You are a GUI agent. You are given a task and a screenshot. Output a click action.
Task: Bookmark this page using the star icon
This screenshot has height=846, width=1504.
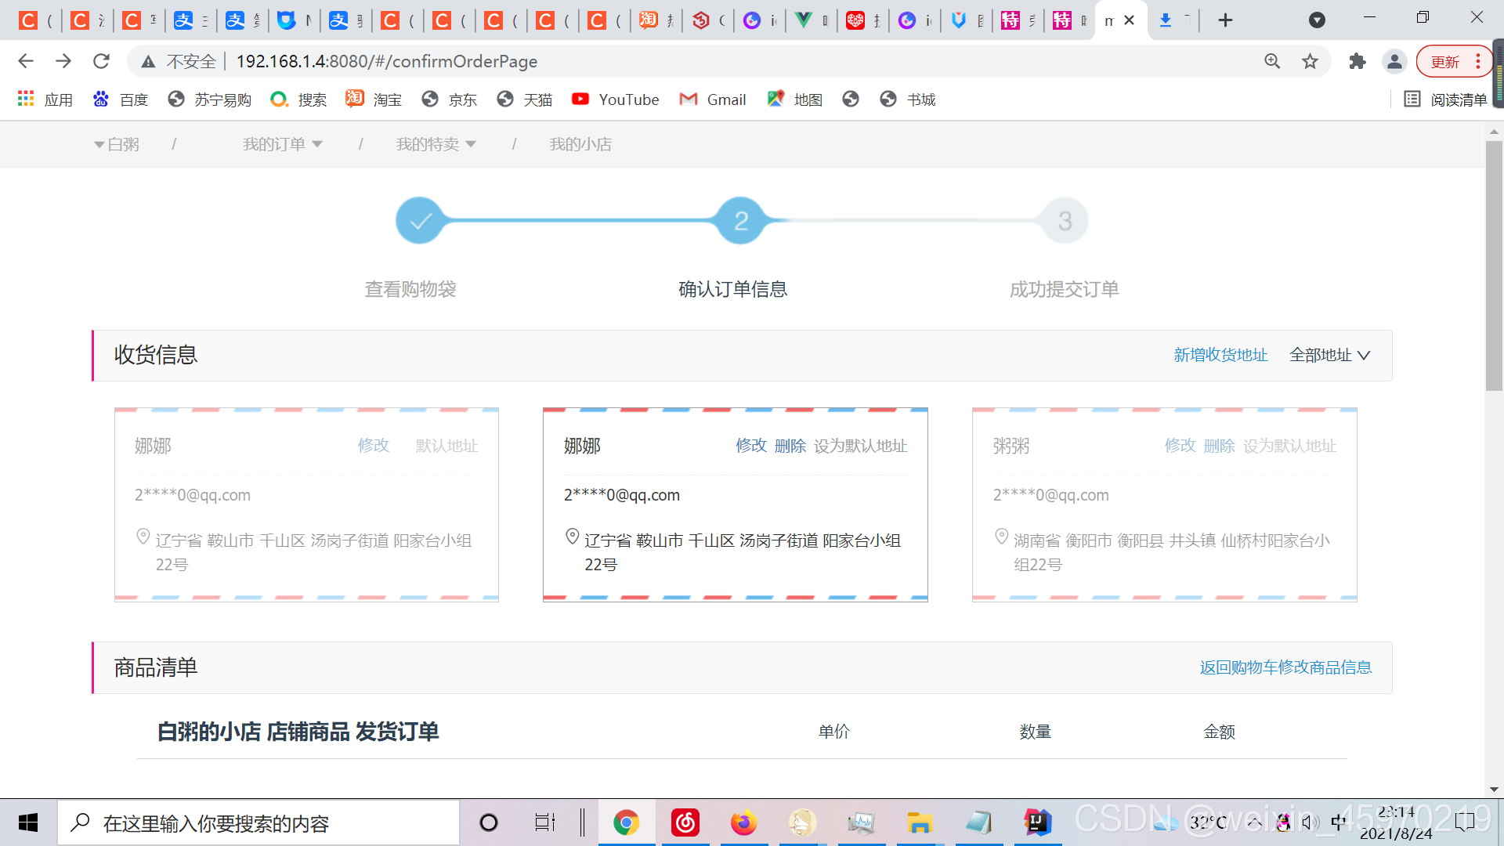tap(1311, 61)
